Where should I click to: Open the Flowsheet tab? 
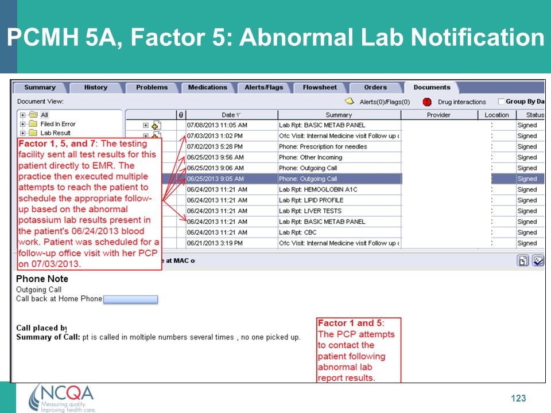coord(320,87)
